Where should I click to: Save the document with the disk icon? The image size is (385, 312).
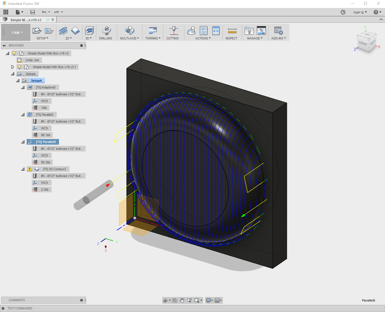(x=33, y=12)
